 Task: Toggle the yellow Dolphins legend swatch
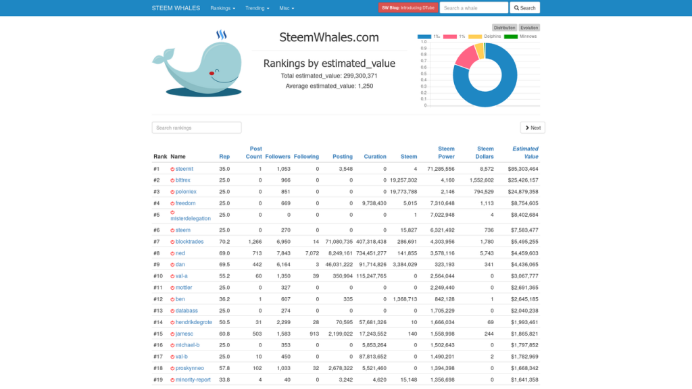475,36
